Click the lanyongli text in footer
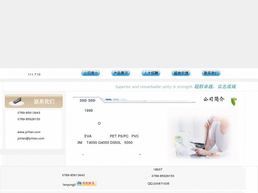The image size is (258, 193). (x=69, y=185)
